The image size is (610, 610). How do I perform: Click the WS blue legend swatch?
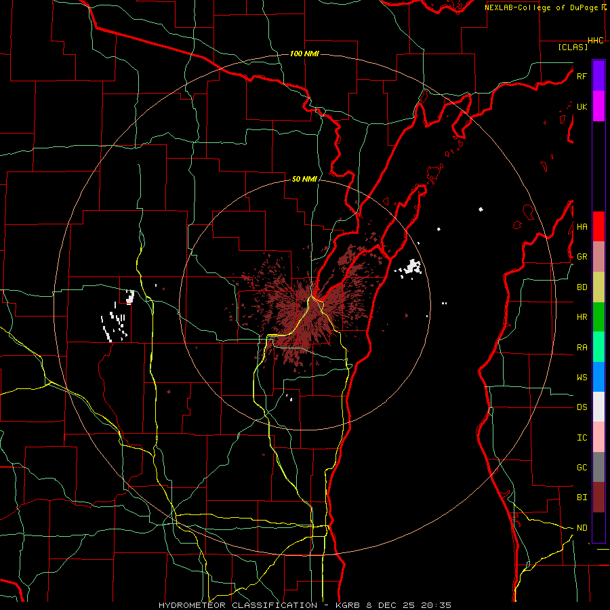click(598, 377)
